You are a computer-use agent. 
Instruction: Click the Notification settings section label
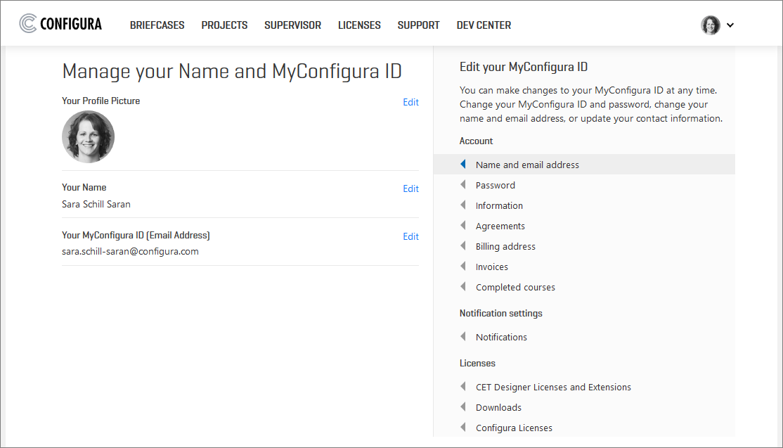pyautogui.click(x=501, y=313)
